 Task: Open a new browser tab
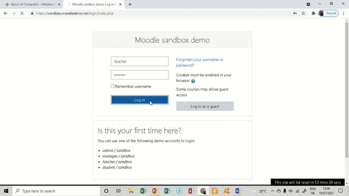130,4
